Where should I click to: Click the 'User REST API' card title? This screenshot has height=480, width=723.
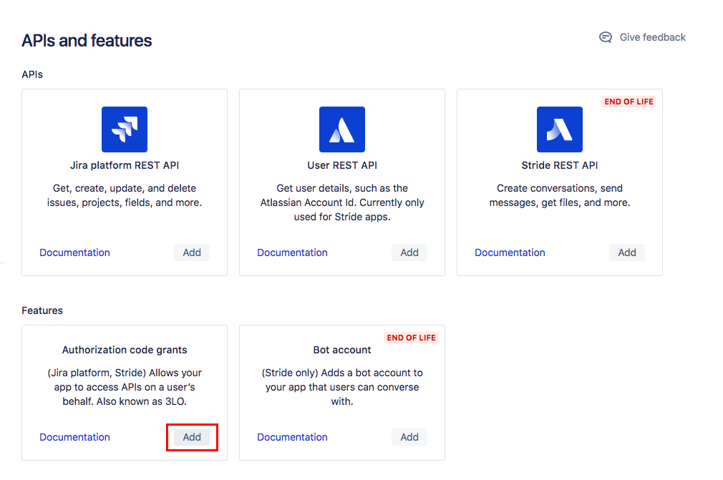pyautogui.click(x=342, y=165)
